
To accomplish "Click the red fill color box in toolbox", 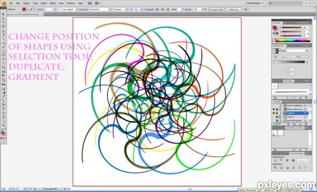I will tap(3, 133).
